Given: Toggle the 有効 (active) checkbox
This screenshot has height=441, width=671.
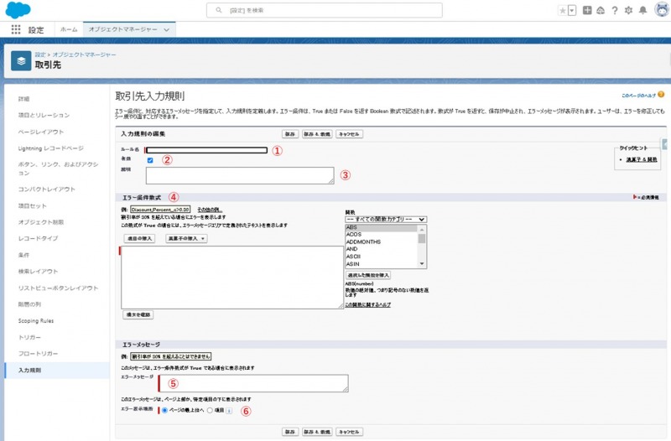Looking at the screenshot, I should [149, 160].
